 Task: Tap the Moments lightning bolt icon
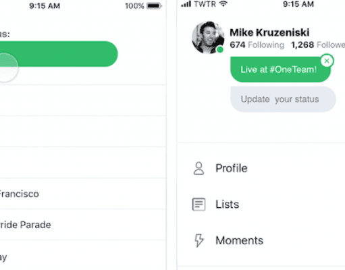click(199, 240)
